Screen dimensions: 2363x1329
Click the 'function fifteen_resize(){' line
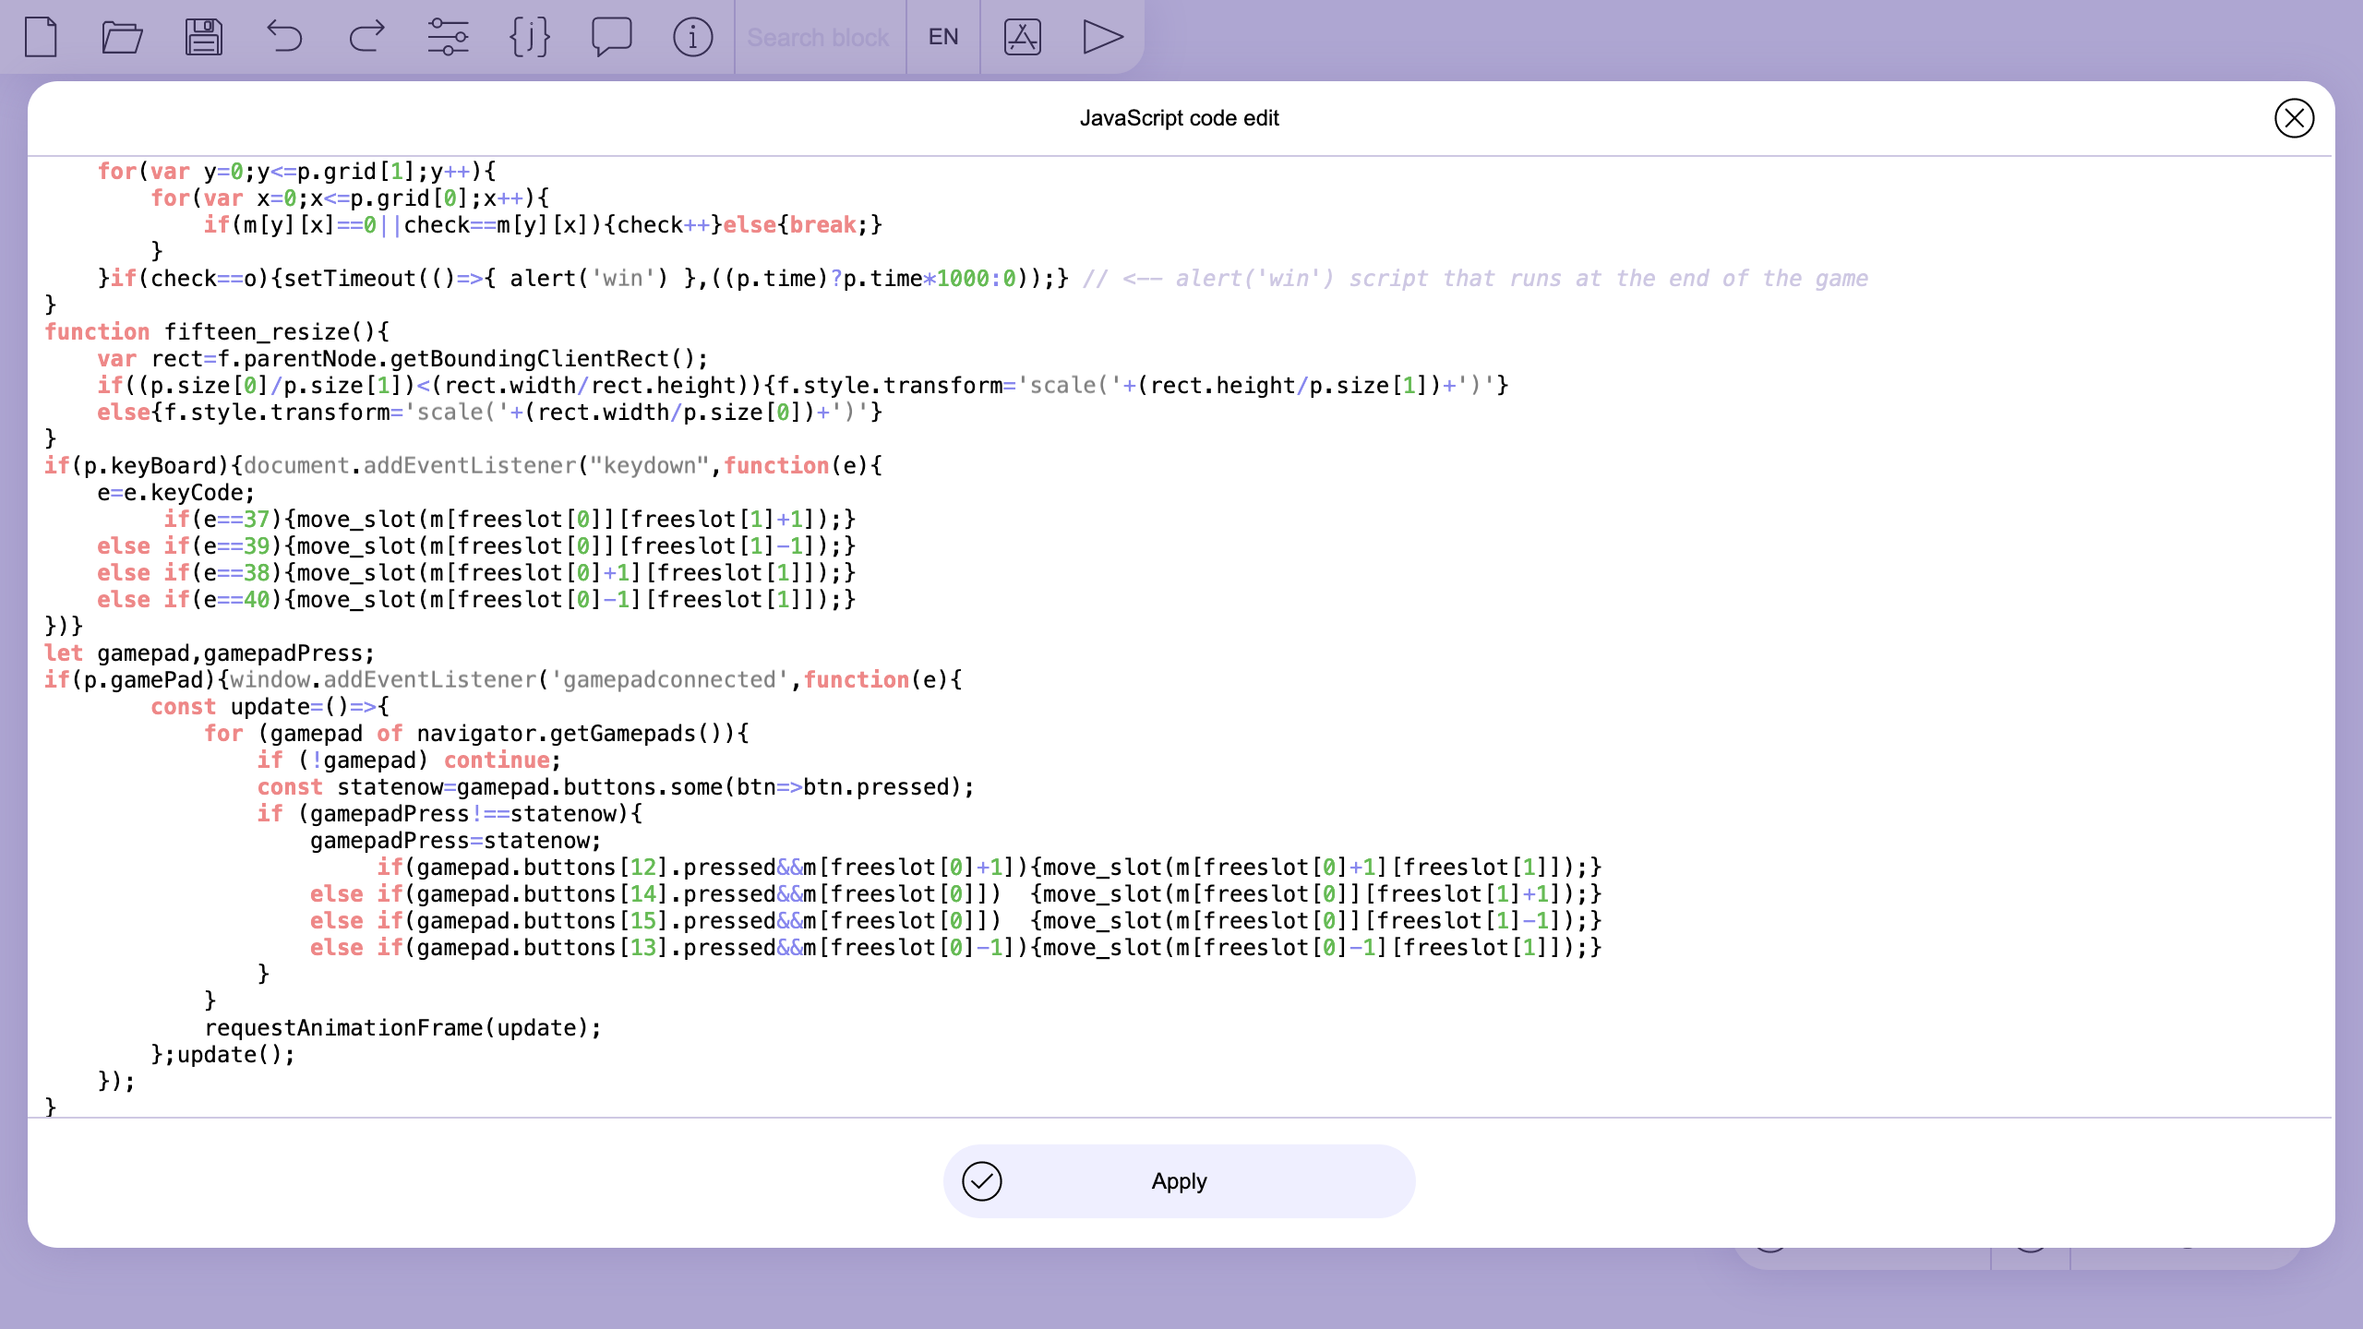point(217,332)
